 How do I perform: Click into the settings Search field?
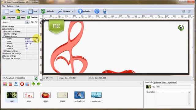click(x=17, y=22)
